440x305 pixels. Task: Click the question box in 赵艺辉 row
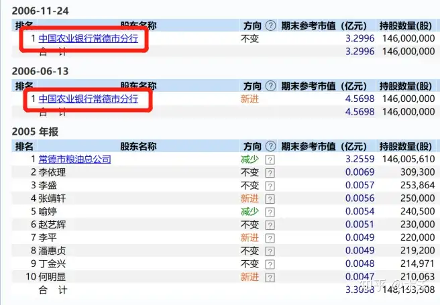click(270, 225)
